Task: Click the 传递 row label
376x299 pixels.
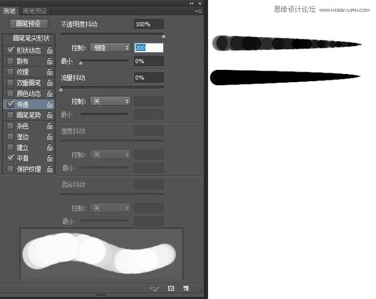Action: 22,105
